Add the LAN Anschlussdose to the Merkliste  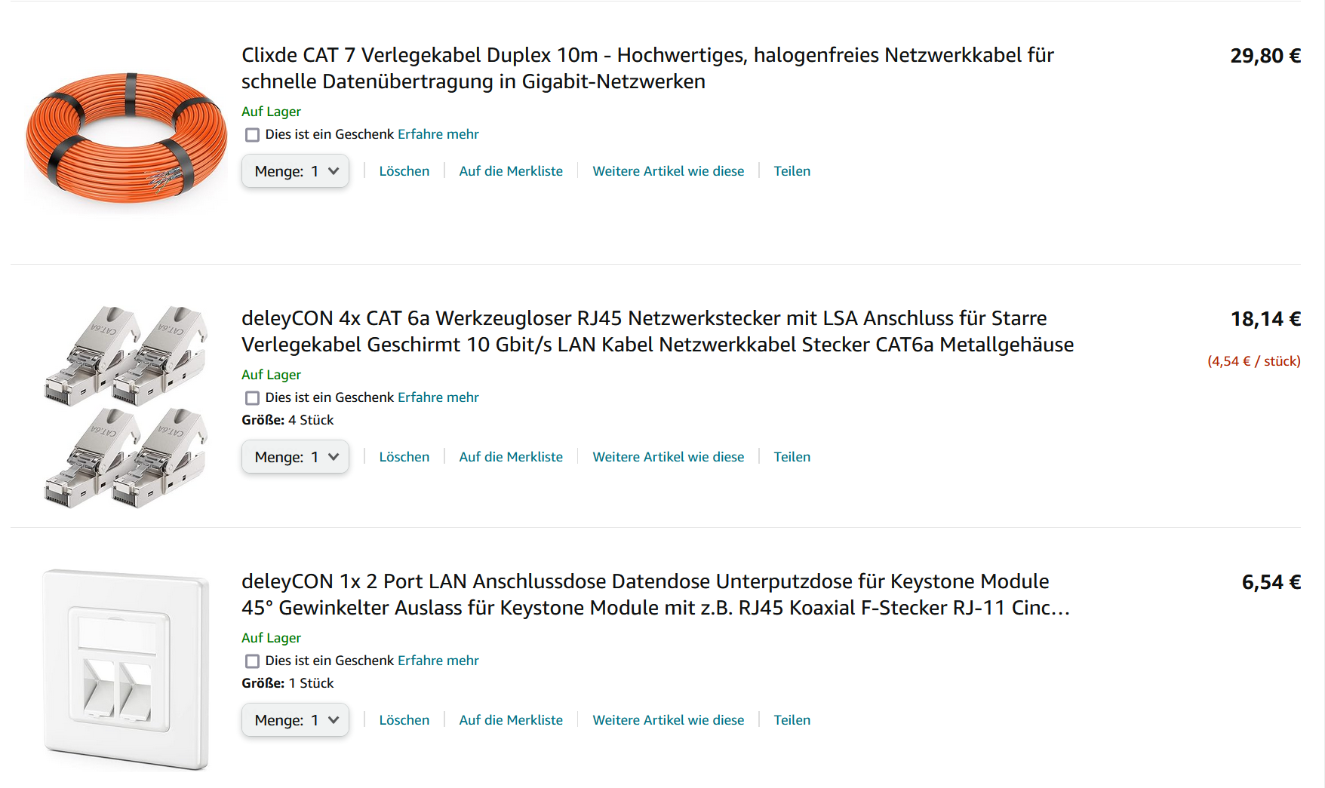511,720
